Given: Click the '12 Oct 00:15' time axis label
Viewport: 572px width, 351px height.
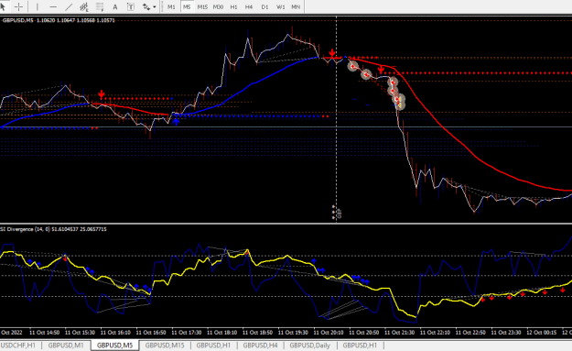Looking at the screenshot, I should (x=542, y=333).
